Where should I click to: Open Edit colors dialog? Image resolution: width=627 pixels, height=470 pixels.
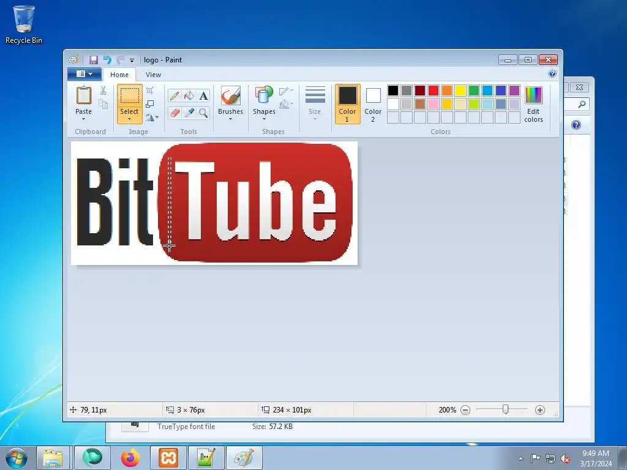pyautogui.click(x=533, y=104)
